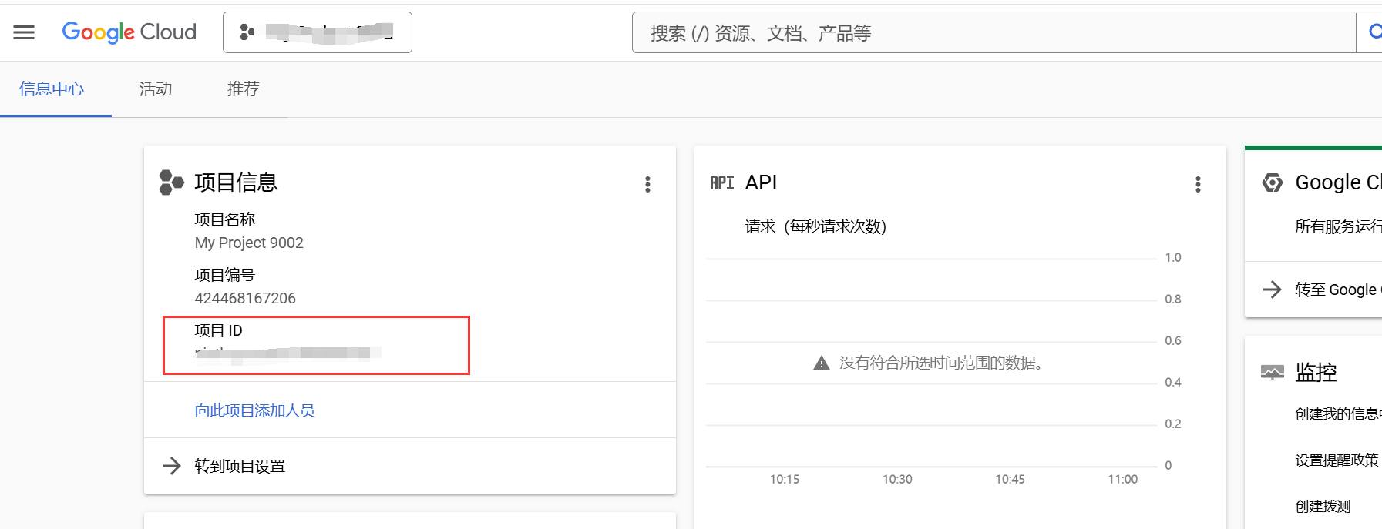Focus the resource search box
The width and height of the screenshot is (1382, 529).
pos(994,32)
